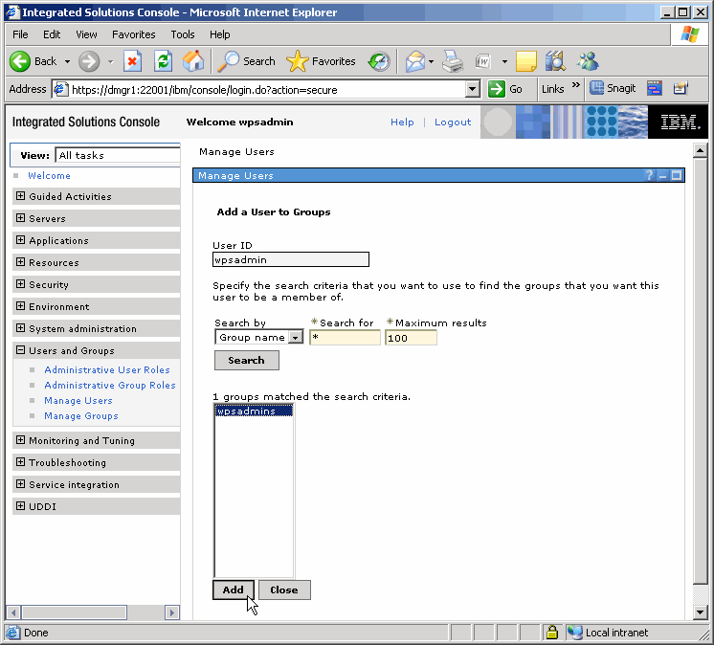Viewport: 714px width, 645px height.
Task: Open help for Manage Users portlet
Action: 649,176
